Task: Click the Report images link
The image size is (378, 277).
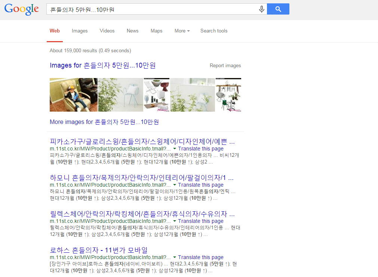Action: [225, 65]
